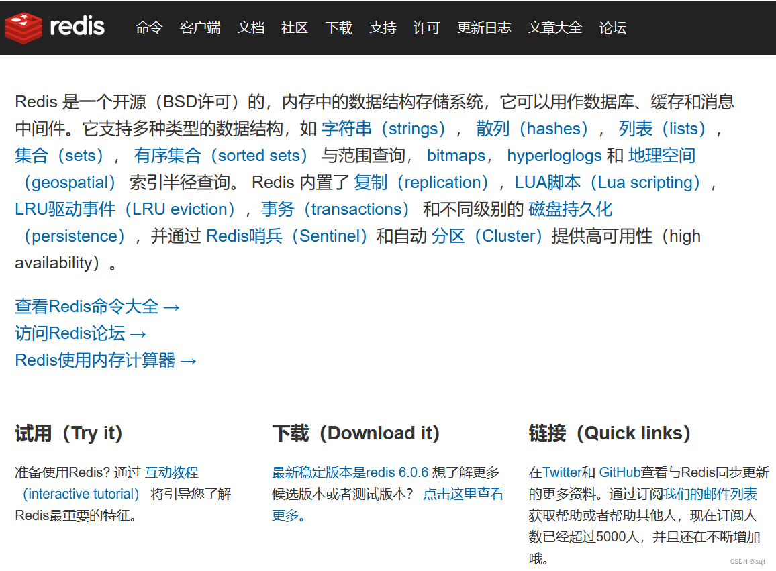Open the 更新日志 navigation item
The height and width of the screenshot is (571, 776).
coord(484,28)
